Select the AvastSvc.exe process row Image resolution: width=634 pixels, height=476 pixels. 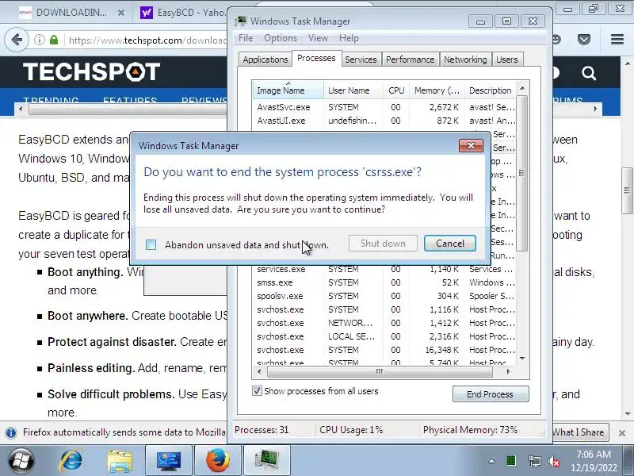coord(384,107)
